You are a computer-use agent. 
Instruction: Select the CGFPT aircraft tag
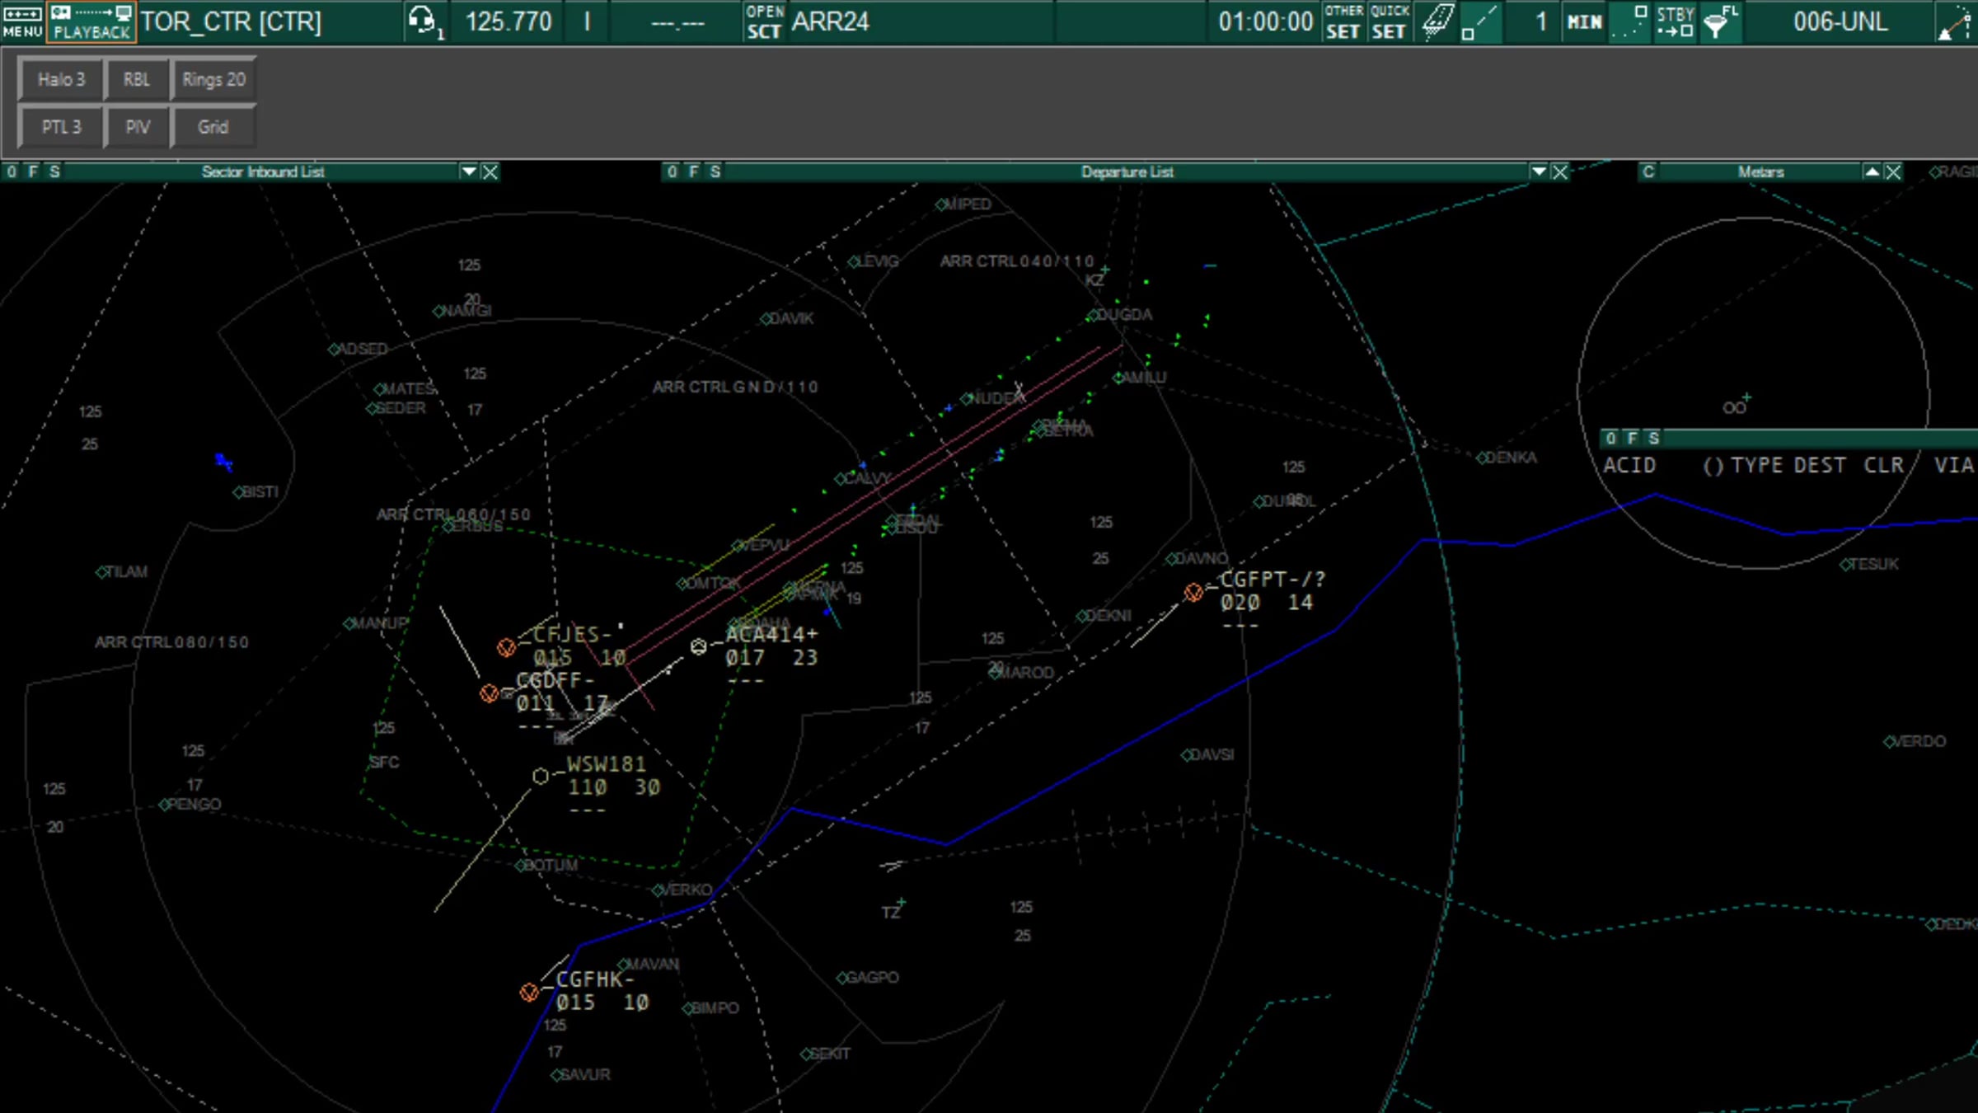1273,602
